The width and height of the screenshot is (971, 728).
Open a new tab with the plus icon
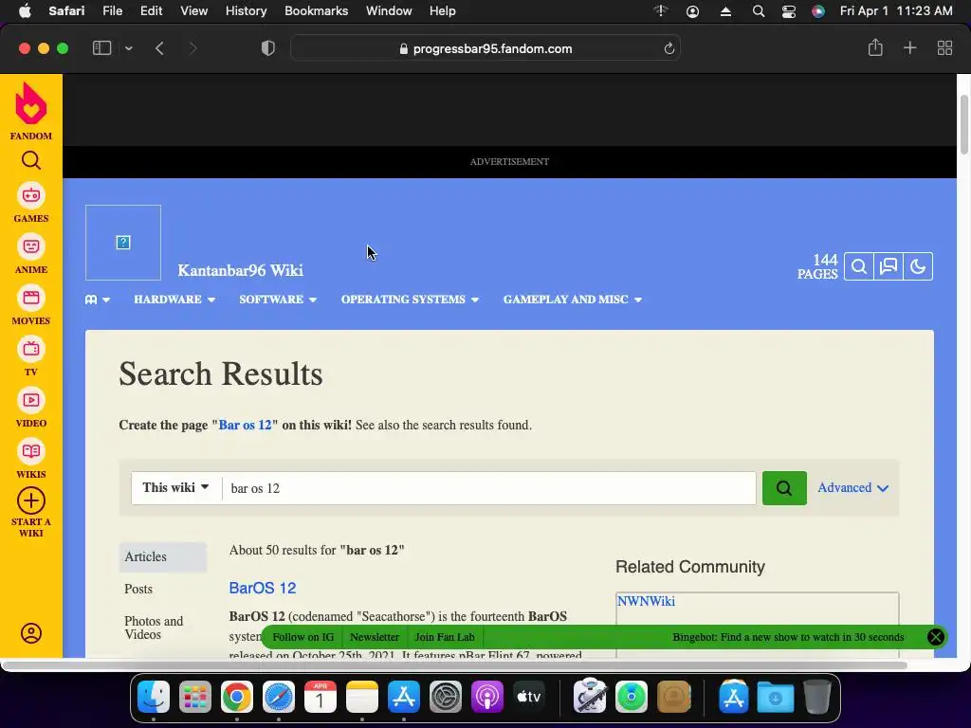click(909, 47)
